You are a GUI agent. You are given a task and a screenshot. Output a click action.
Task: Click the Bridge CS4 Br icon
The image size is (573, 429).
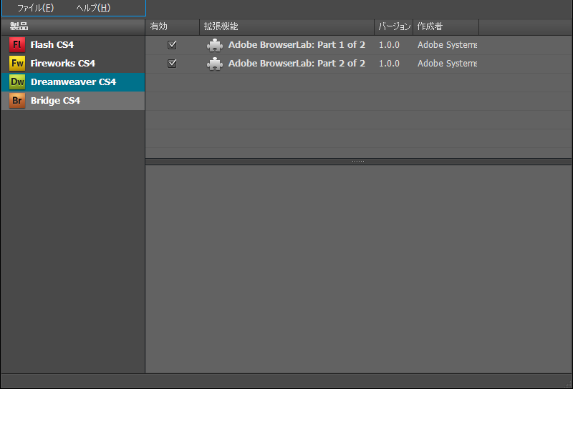tap(16, 101)
